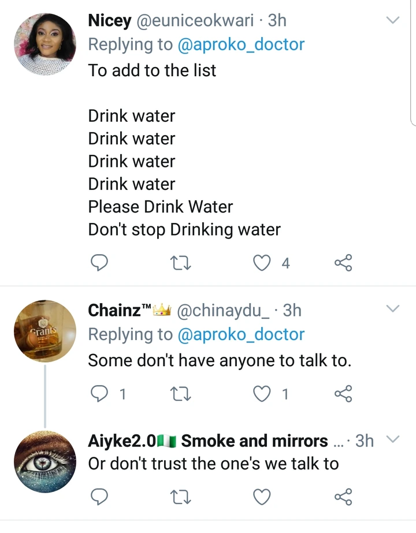The image size is (416, 533).
Task: Share Aiyke2.0's tweet
Action: coord(343,497)
